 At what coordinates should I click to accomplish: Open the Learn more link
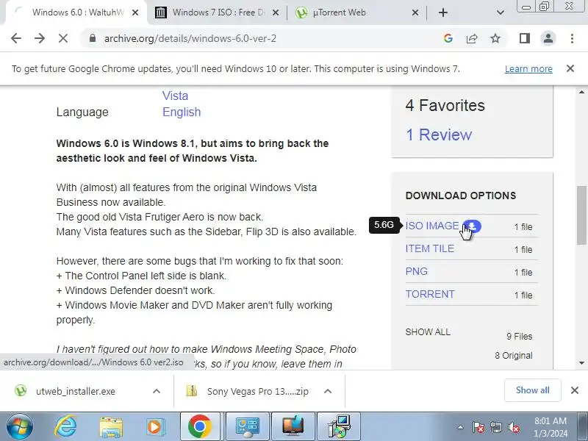(x=528, y=69)
